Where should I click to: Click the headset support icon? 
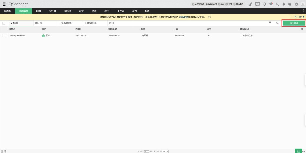(265, 4)
